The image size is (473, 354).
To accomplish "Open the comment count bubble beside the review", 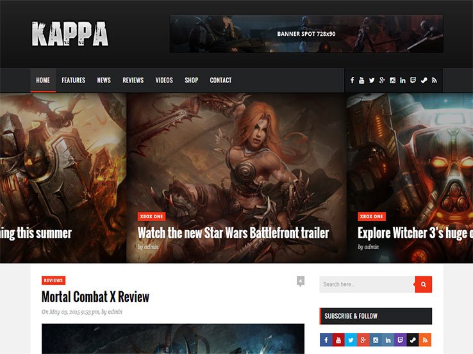I will 300,281.
